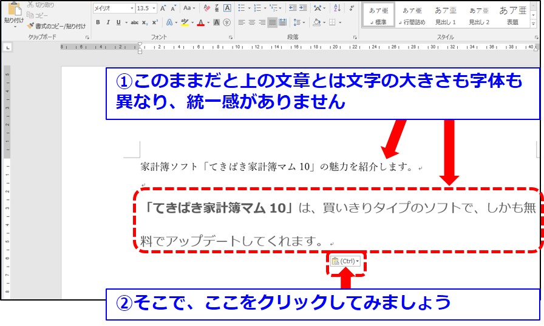
Task: Click the Shading paint bucket icon
Action: pyautogui.click(x=316, y=22)
